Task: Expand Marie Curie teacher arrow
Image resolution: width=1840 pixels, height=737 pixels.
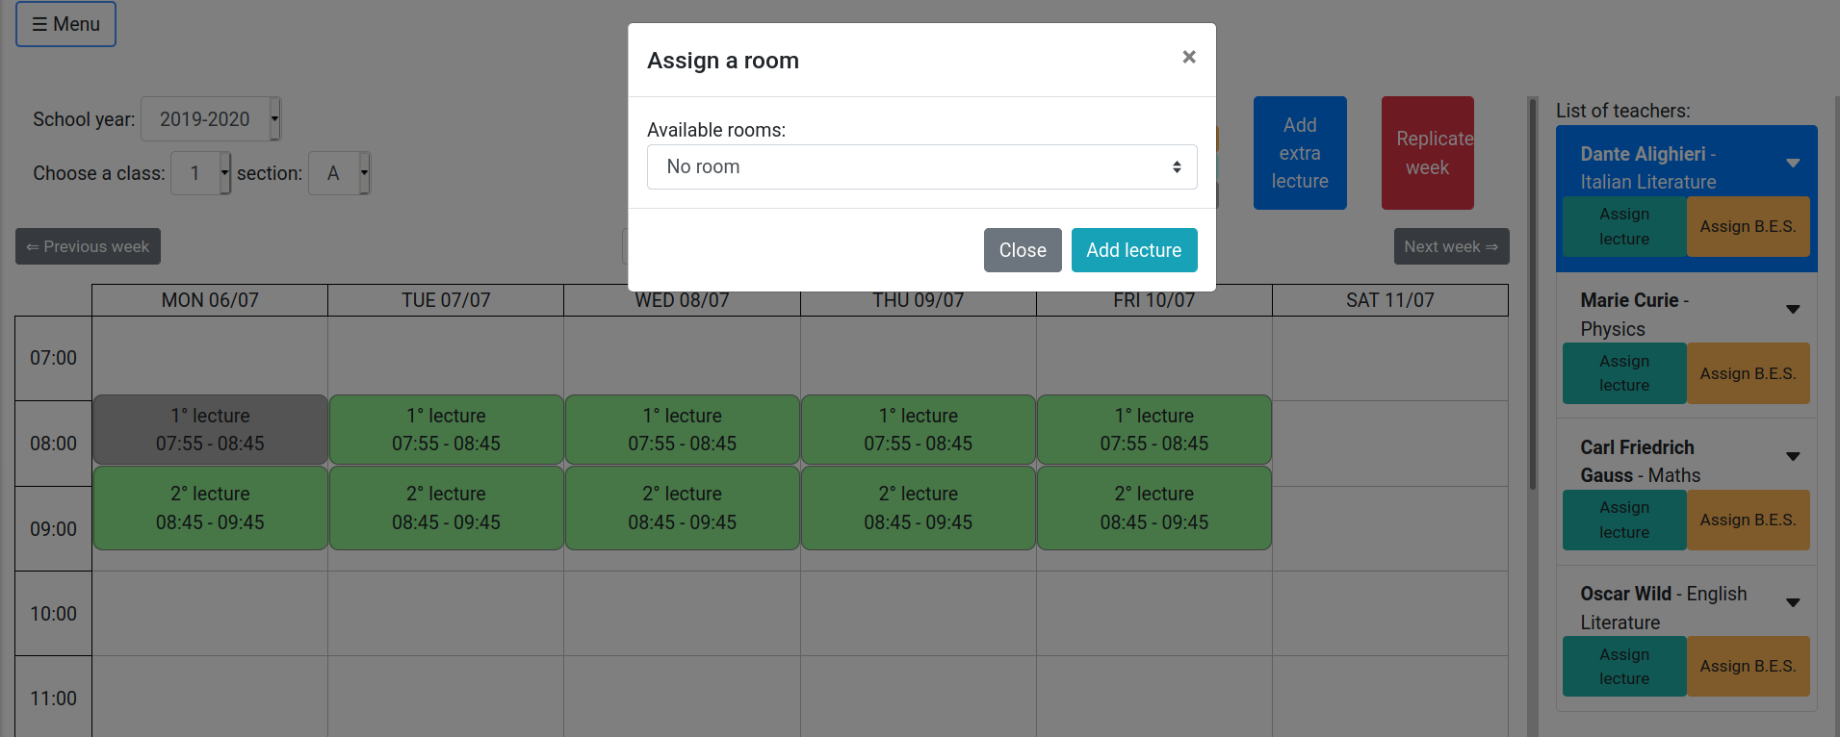Action: tap(1793, 309)
